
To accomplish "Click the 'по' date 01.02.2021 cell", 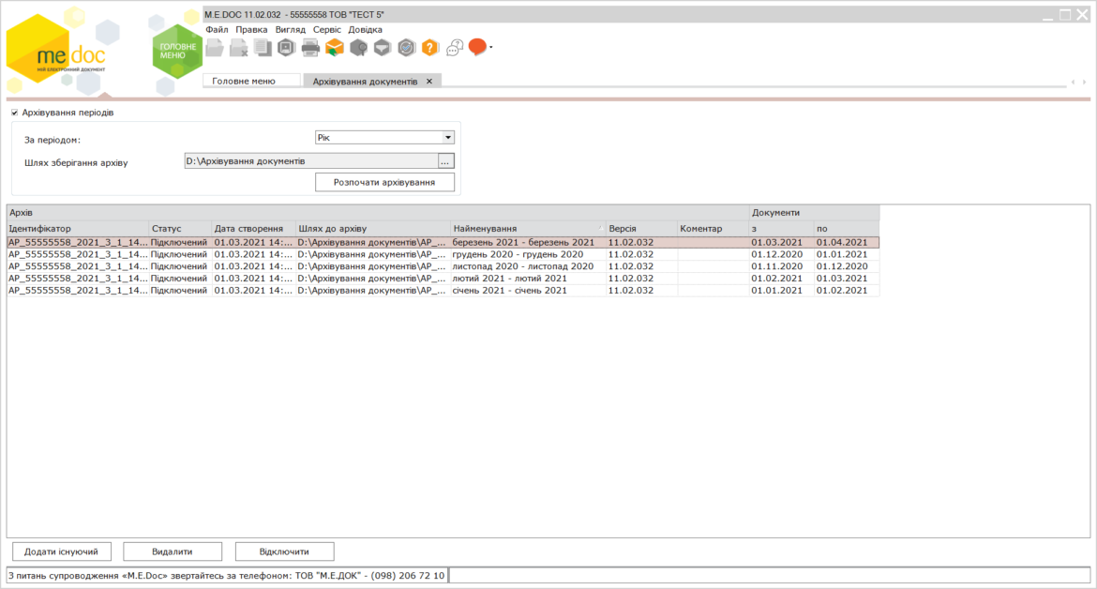I will (847, 291).
